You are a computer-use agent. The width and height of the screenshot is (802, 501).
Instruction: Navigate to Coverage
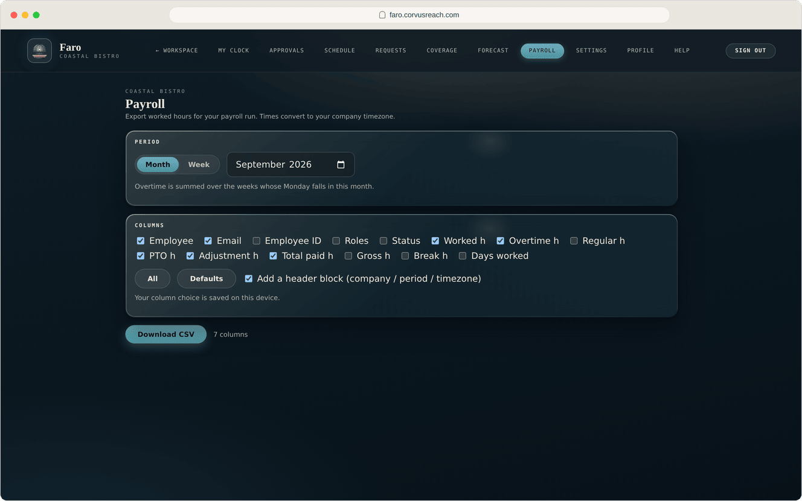point(442,51)
